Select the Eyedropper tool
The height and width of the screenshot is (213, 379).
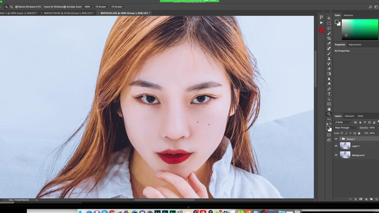329,43
